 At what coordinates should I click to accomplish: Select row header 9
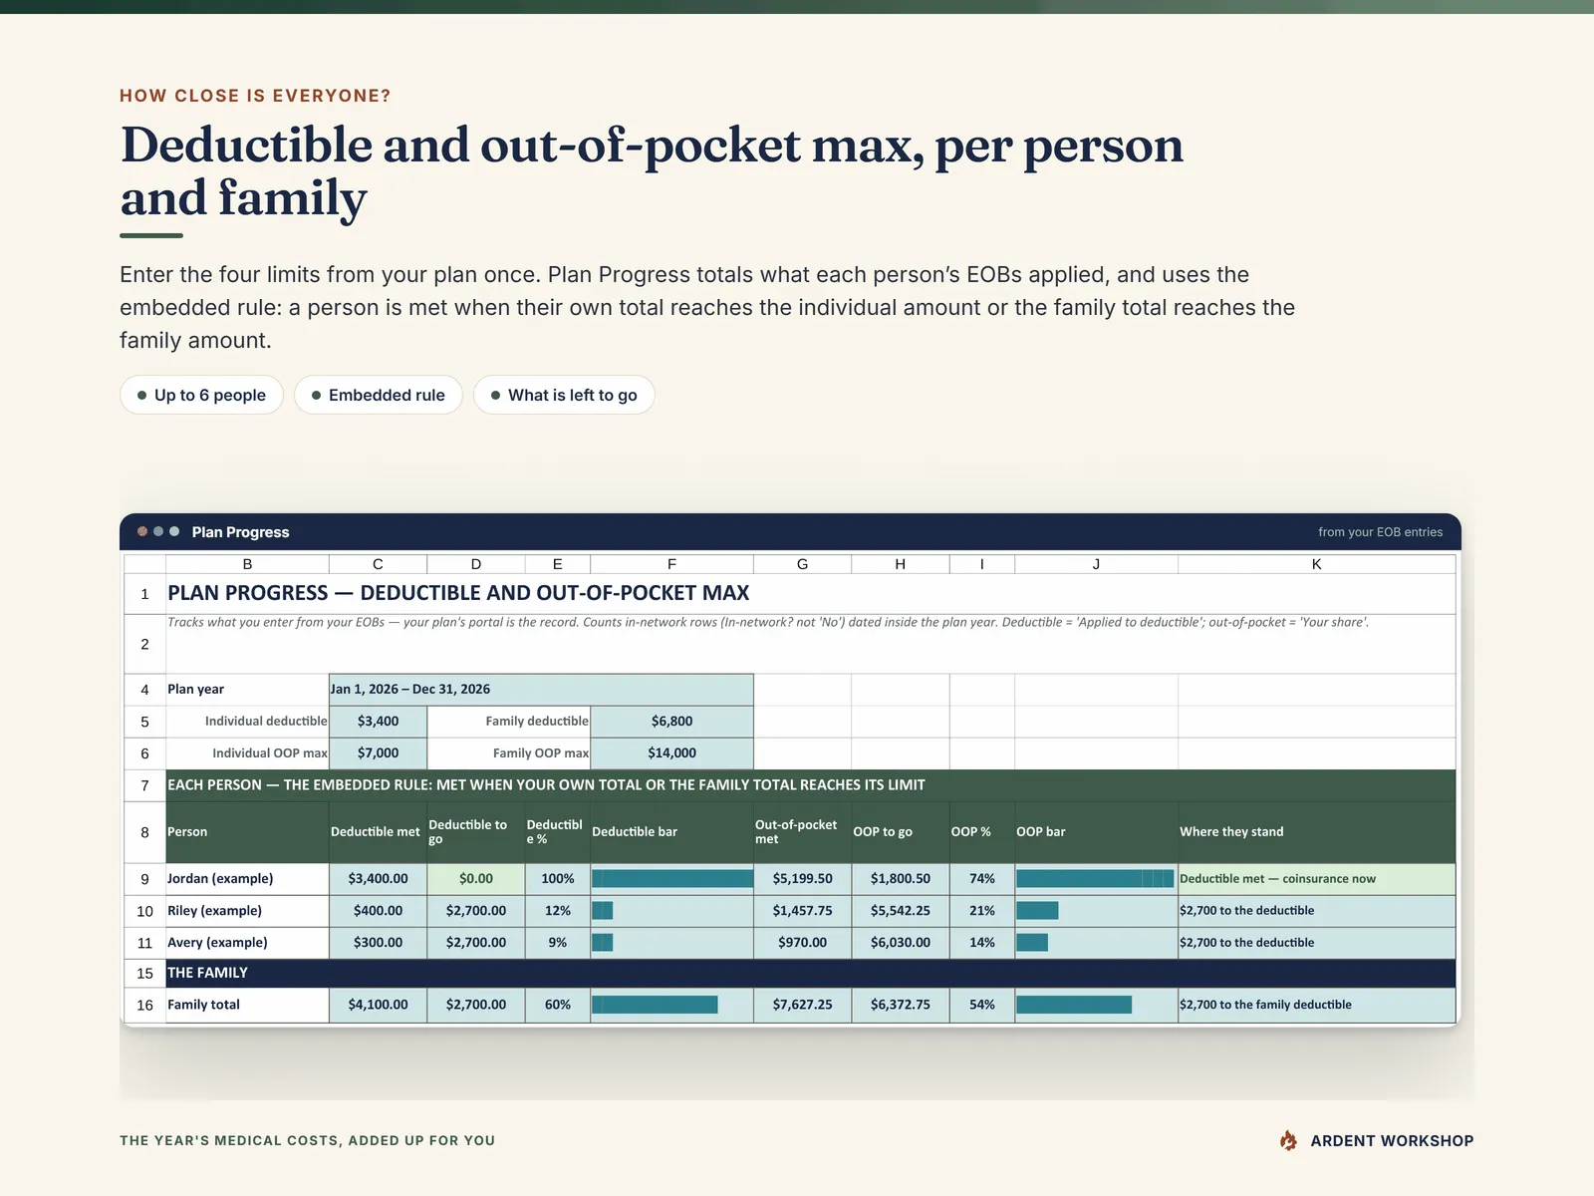click(144, 879)
